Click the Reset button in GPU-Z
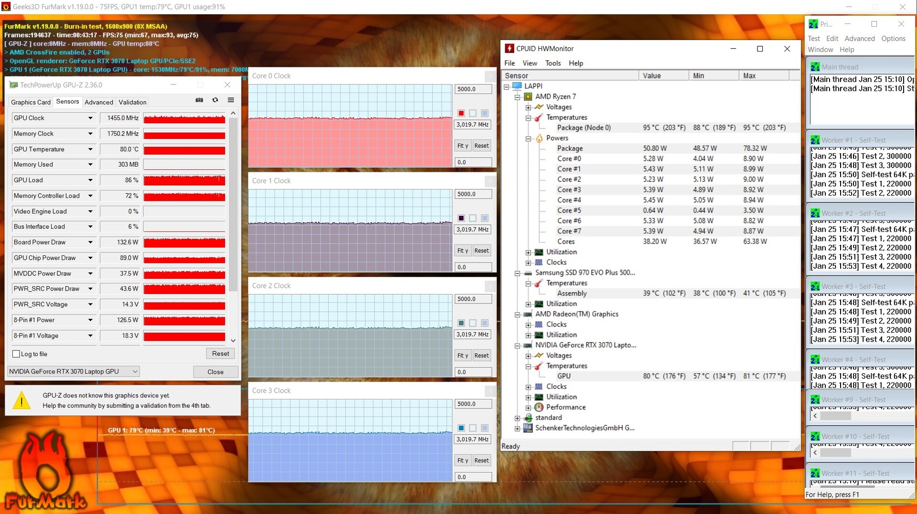The height and width of the screenshot is (514, 917). (x=221, y=354)
